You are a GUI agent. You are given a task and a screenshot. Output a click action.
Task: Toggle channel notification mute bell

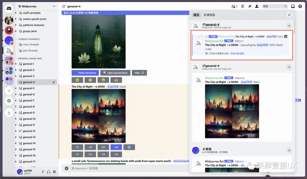(x=242, y=7)
